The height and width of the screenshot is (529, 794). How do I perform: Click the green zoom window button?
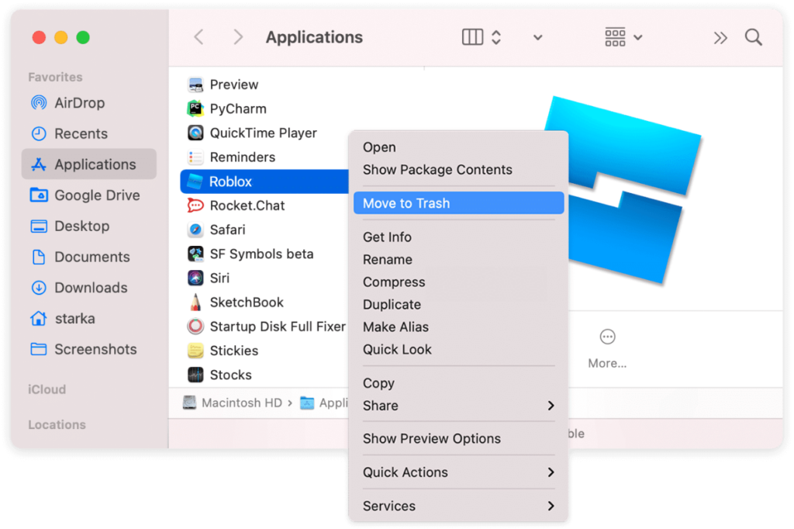[83, 37]
